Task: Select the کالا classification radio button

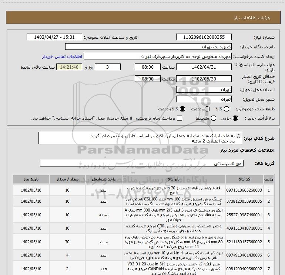Action: pyautogui.click(x=227, y=109)
